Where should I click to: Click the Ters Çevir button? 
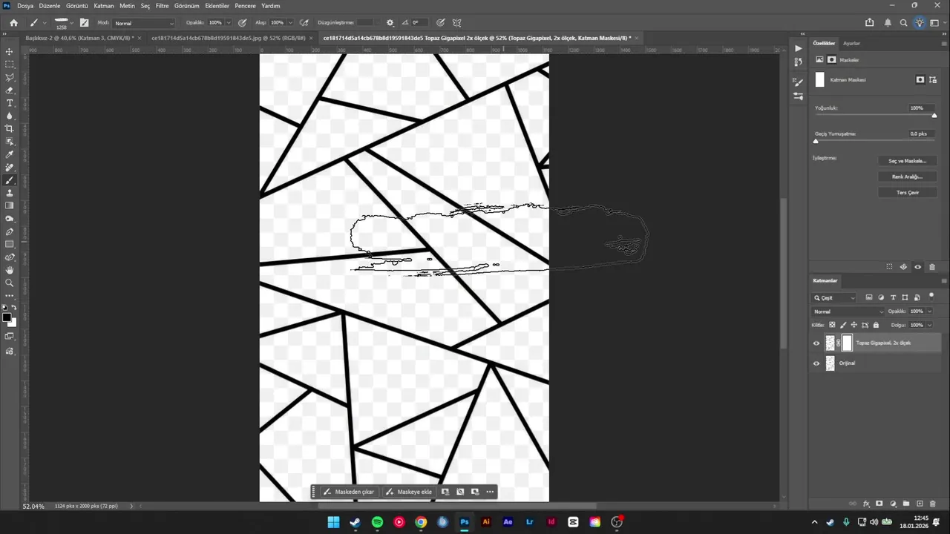(907, 192)
